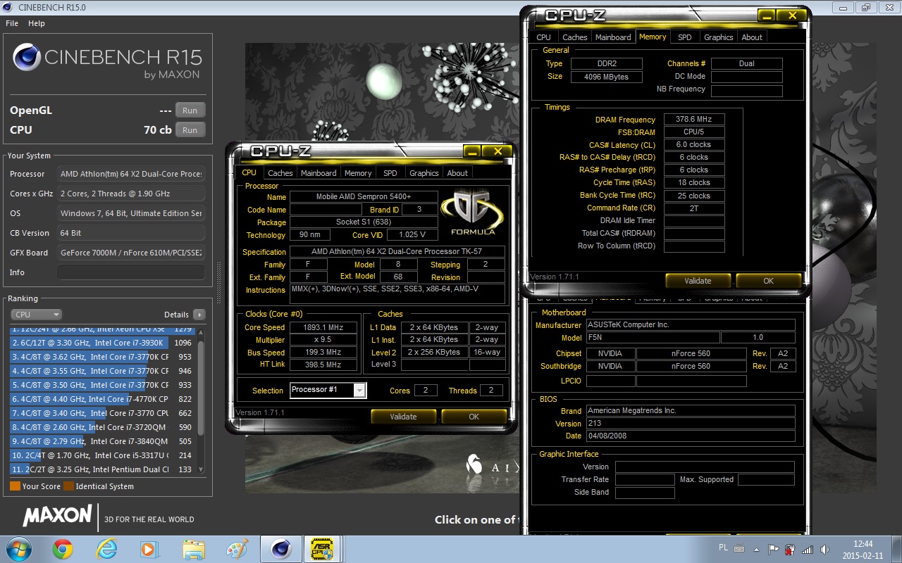Open the File menu in Cinebench
This screenshot has width=902, height=563.
[x=12, y=23]
